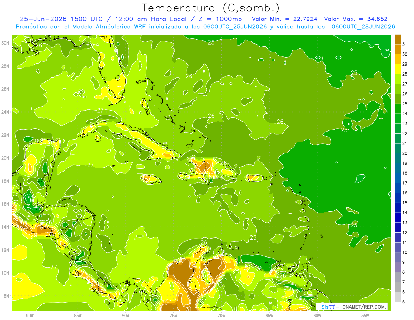Click the white swatch beside 5 in legend

398,307
